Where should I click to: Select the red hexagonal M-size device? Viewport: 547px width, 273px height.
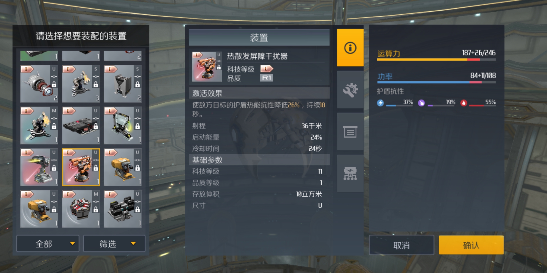pos(81,209)
